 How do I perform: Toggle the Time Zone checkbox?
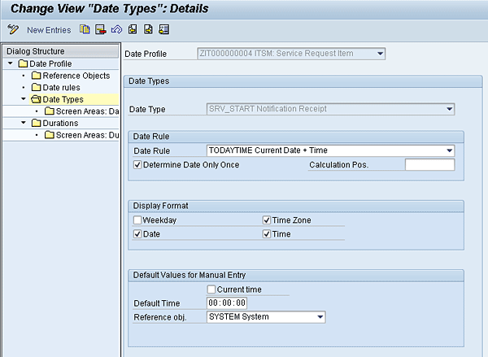pyautogui.click(x=267, y=220)
